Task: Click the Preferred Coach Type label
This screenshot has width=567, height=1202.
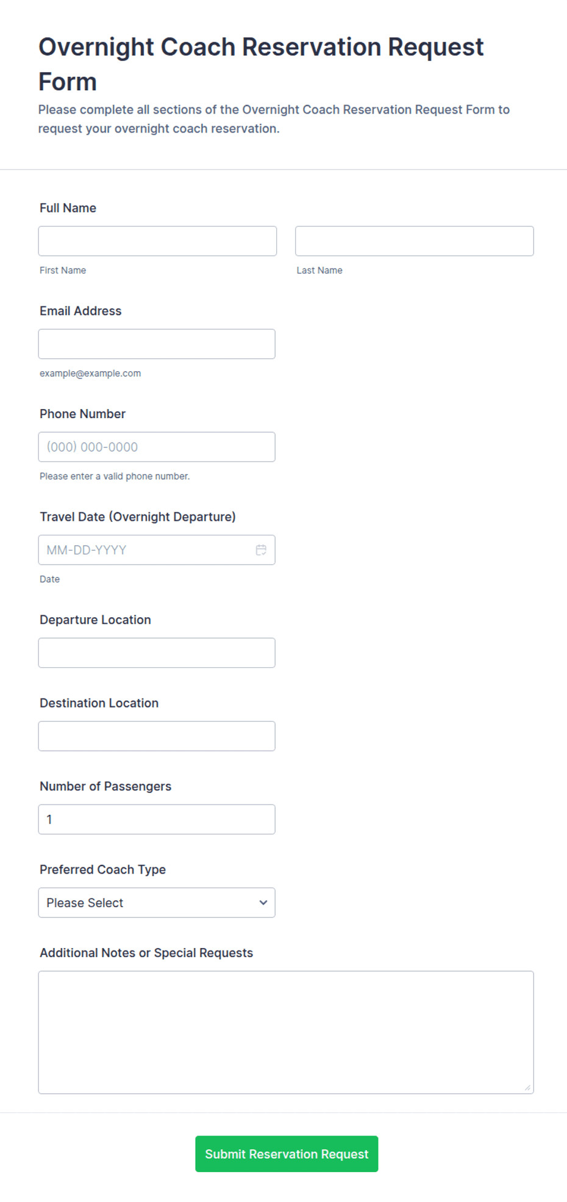Action: click(102, 869)
